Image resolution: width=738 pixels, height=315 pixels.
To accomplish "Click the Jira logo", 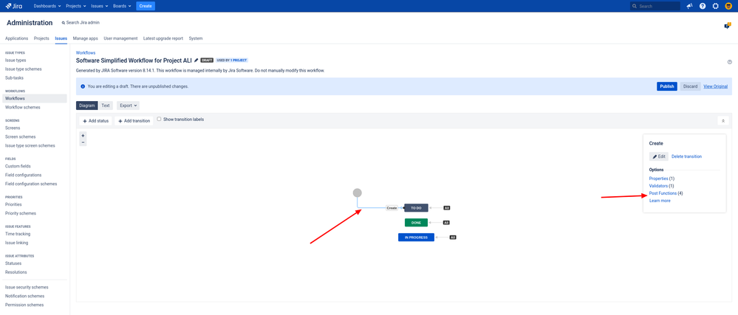I will (14, 6).
